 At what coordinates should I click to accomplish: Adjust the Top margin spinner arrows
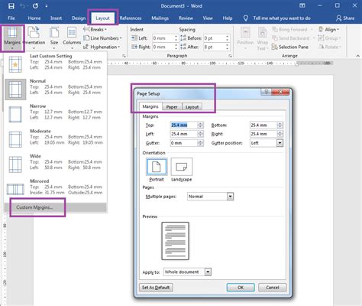point(201,125)
